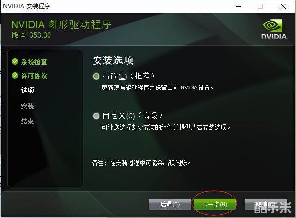Cancel installation with the 取消 button

point(265,204)
